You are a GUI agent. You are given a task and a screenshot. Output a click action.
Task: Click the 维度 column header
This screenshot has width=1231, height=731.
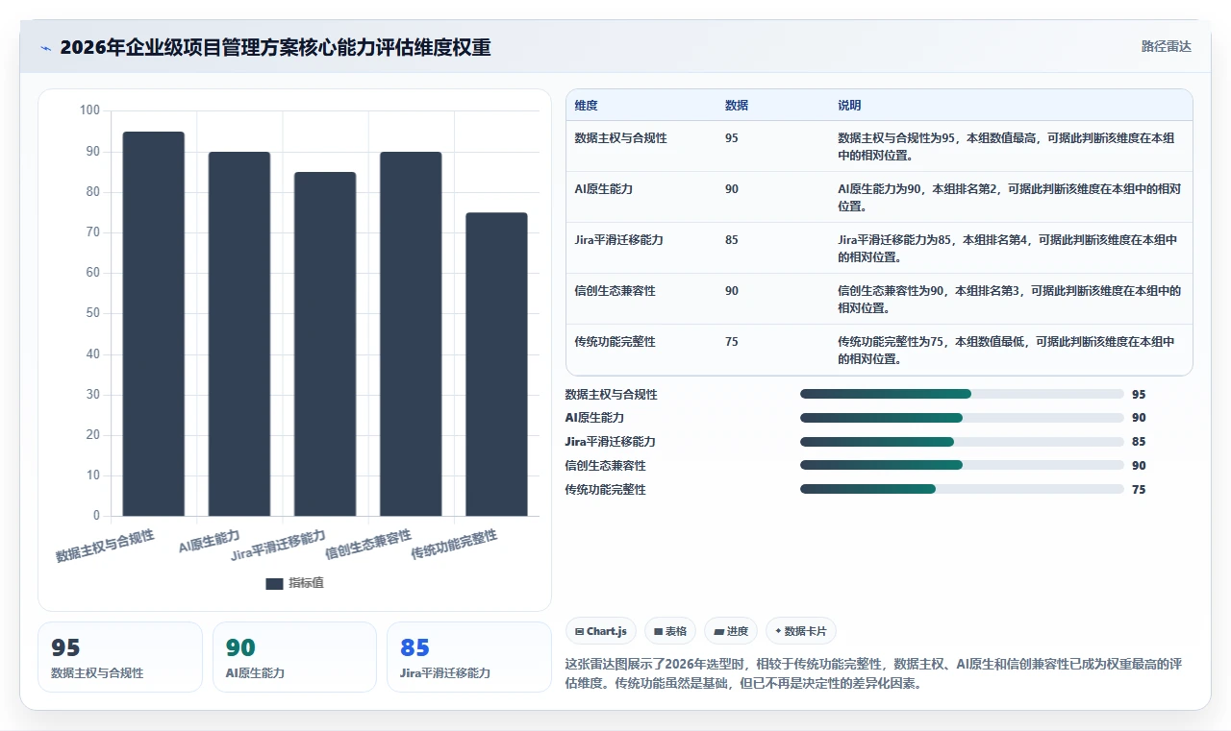click(586, 106)
